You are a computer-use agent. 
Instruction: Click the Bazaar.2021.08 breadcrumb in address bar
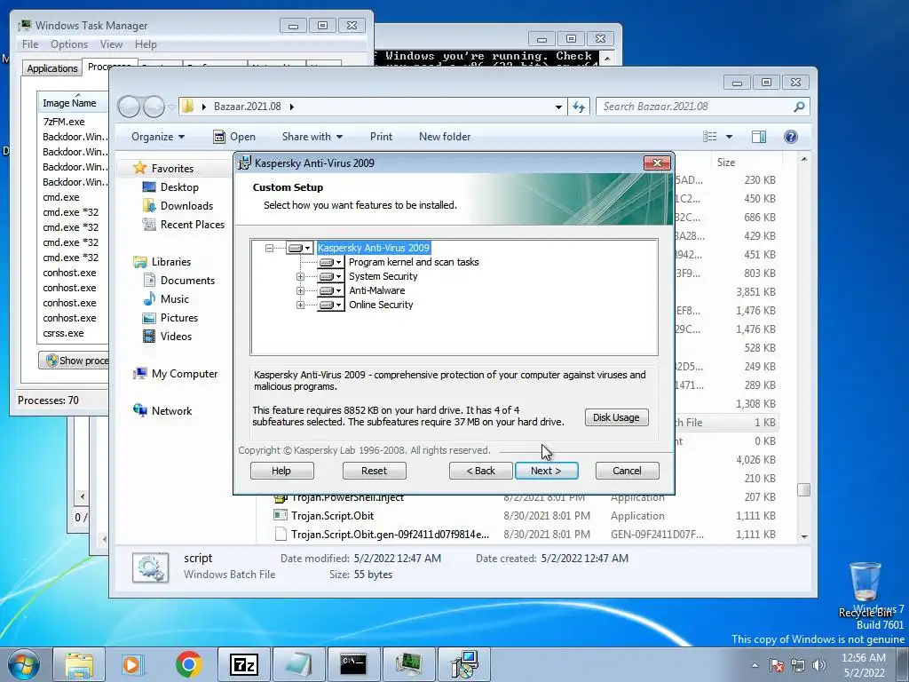[248, 107]
